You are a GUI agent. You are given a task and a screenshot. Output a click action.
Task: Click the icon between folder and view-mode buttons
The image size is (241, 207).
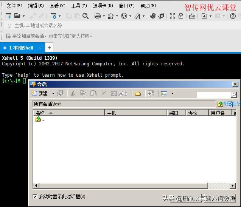[151, 93]
